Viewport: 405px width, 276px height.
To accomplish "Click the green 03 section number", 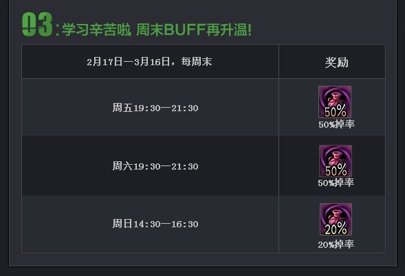I will tap(37, 25).
